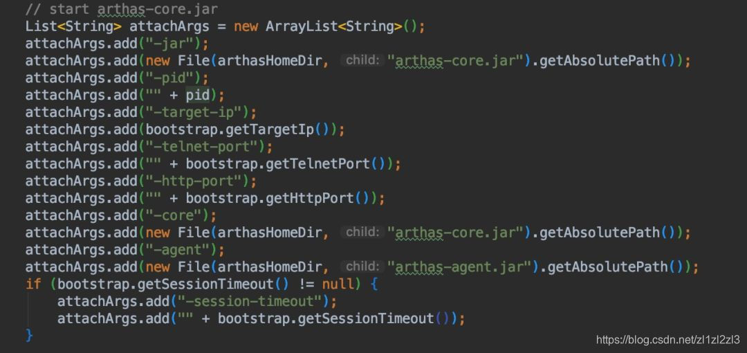Click the line adding "" + bootstrap.getSessionTimeout()
747x353 pixels.
tap(261, 318)
